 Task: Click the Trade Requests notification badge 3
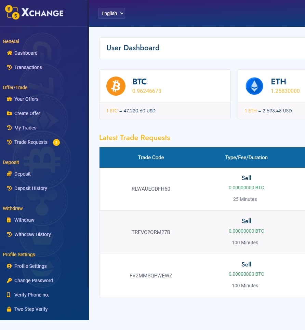coord(56,142)
